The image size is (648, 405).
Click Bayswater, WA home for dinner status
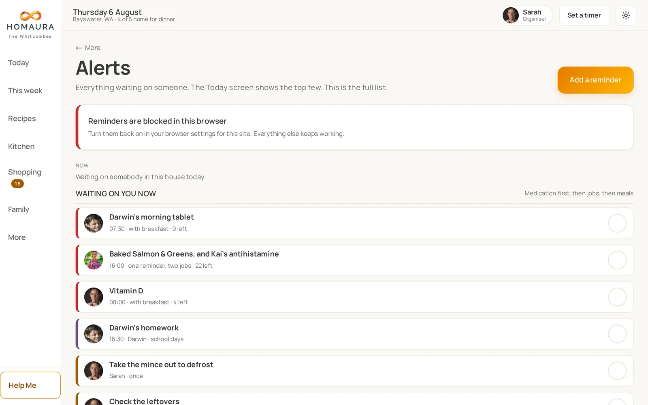click(124, 19)
